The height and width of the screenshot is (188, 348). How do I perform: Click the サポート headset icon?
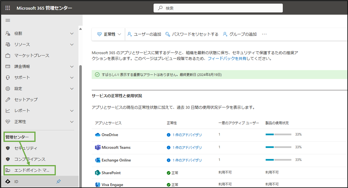(x=8, y=78)
